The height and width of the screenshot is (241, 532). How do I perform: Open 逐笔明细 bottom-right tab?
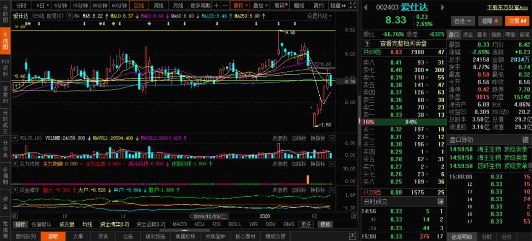point(462,237)
